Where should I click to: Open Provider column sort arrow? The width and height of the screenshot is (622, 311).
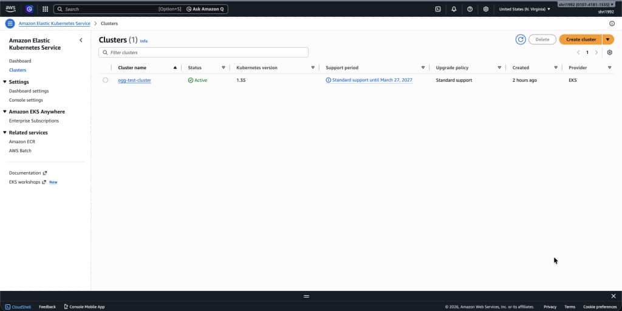[x=610, y=68]
